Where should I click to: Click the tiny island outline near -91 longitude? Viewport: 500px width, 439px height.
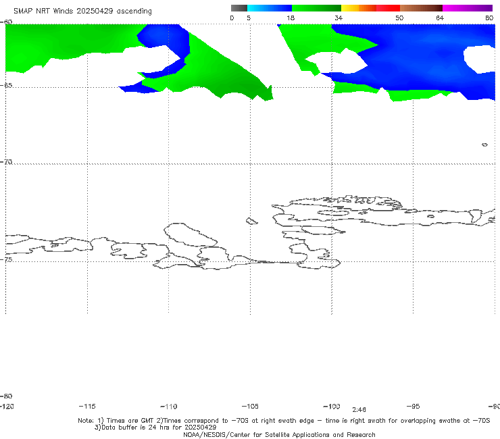click(484, 145)
